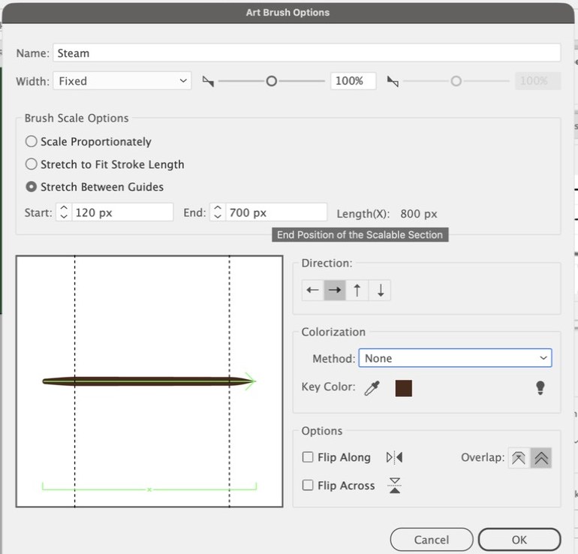Choose the first Overlap adjust option
This screenshot has width=578, height=554.
click(x=519, y=458)
